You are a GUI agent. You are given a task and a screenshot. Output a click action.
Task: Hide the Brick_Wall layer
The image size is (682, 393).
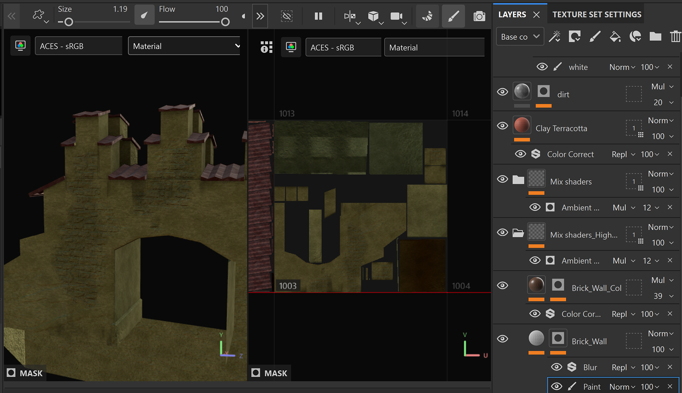(502, 339)
